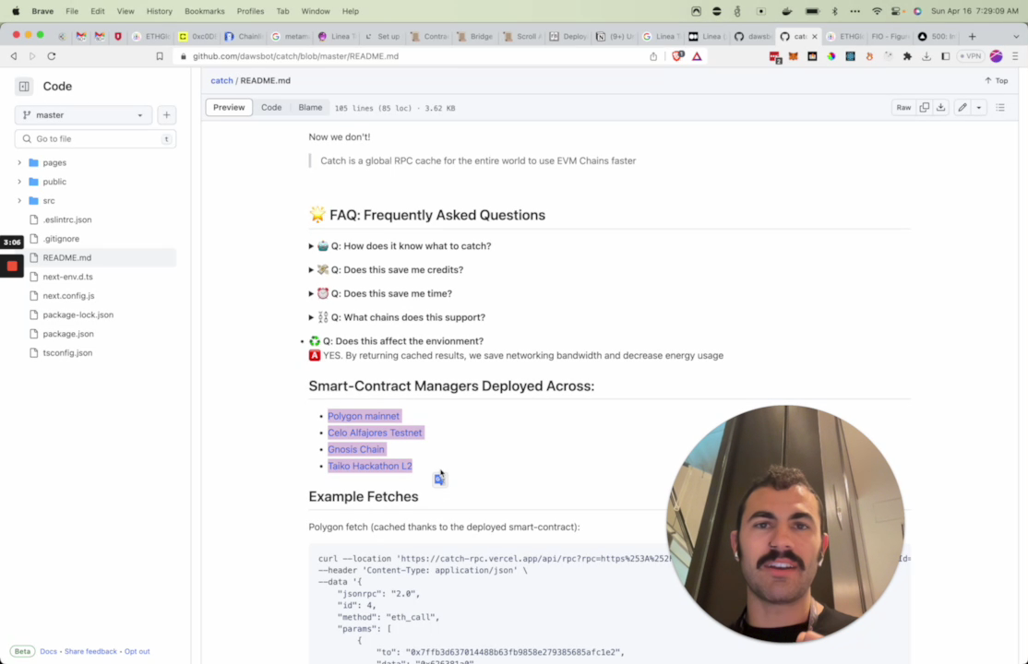Open the Wi-Fi status menu
The image size is (1028, 664).
[877, 11]
